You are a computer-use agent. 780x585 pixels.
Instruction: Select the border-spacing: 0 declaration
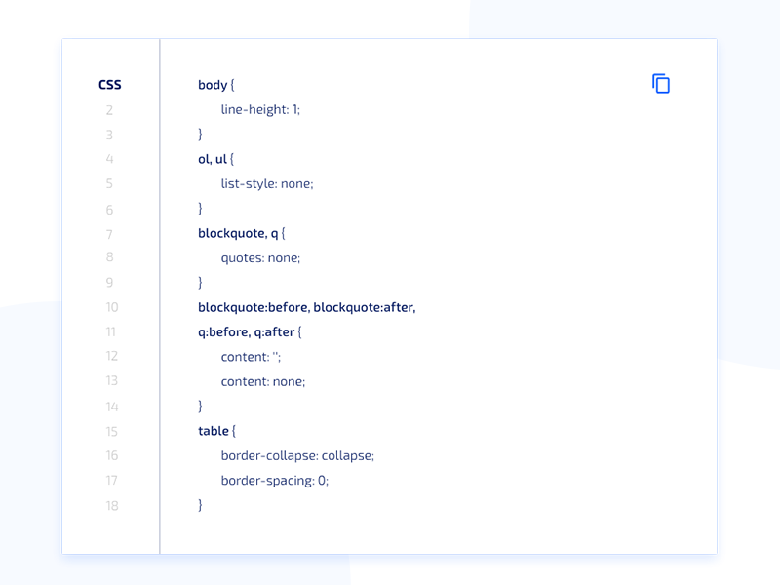click(x=274, y=481)
